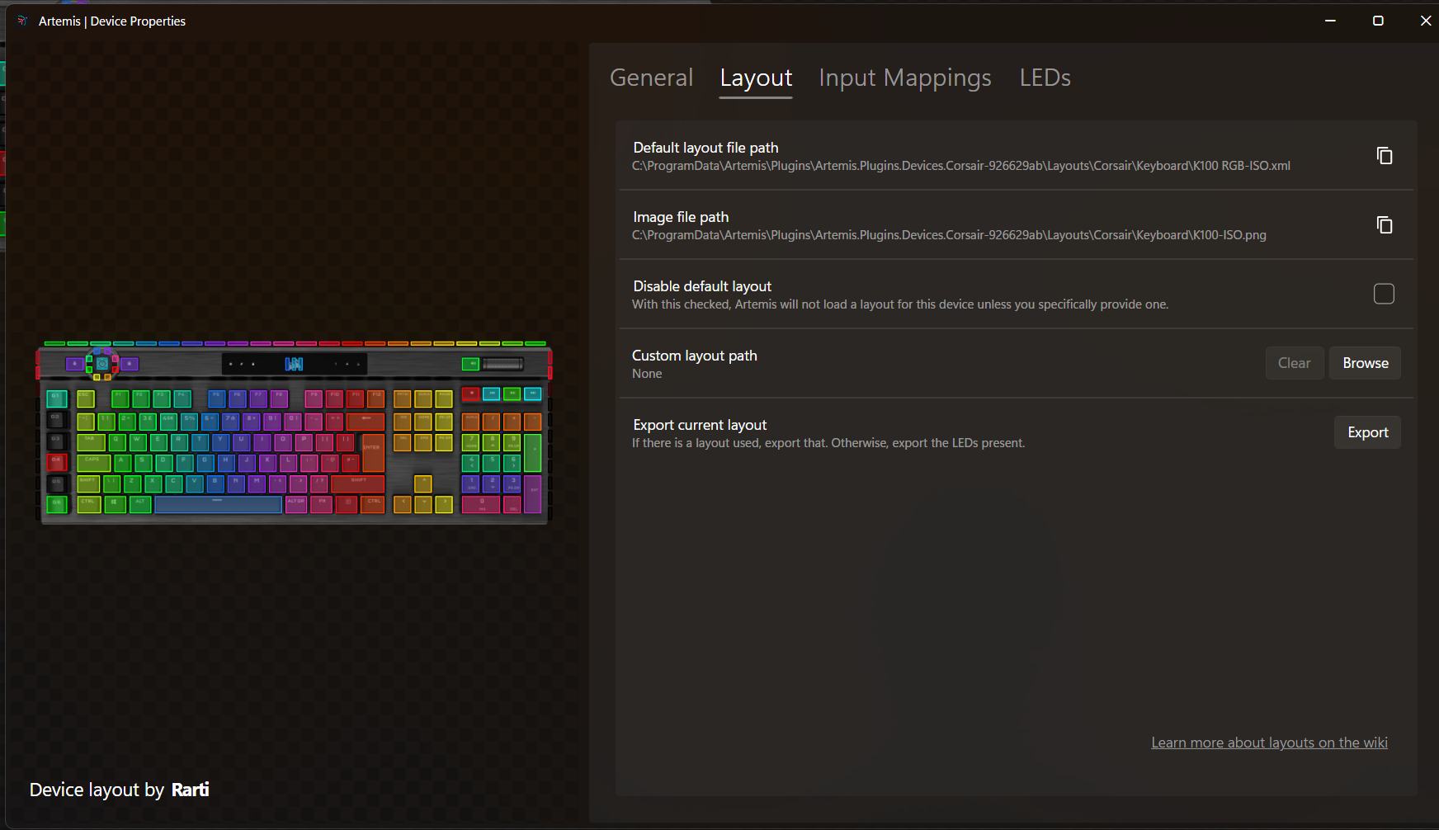
Task: Switch to the General tab
Action: coord(651,78)
